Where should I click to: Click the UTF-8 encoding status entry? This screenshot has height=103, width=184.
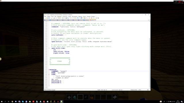(140, 90)
